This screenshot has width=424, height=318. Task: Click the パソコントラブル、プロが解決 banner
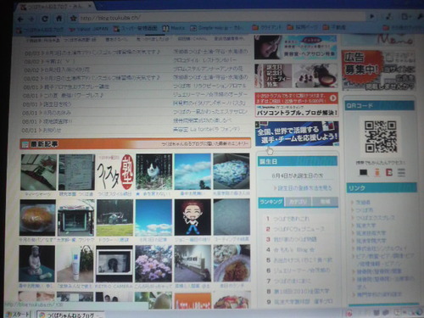coord(297,104)
